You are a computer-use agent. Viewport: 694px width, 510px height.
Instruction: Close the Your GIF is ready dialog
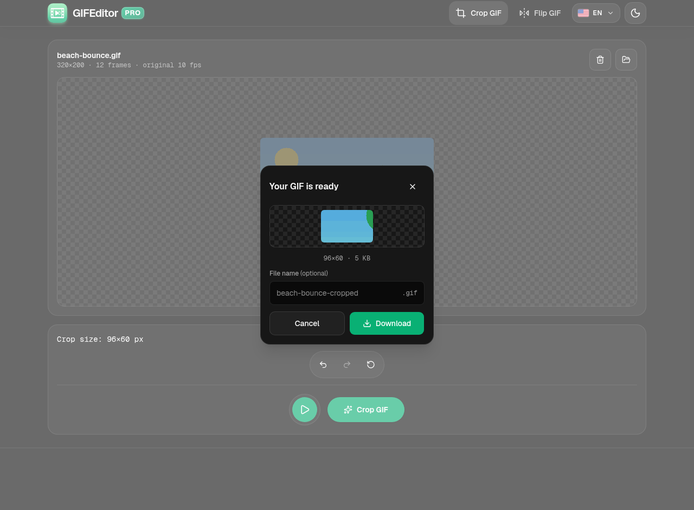pos(413,187)
